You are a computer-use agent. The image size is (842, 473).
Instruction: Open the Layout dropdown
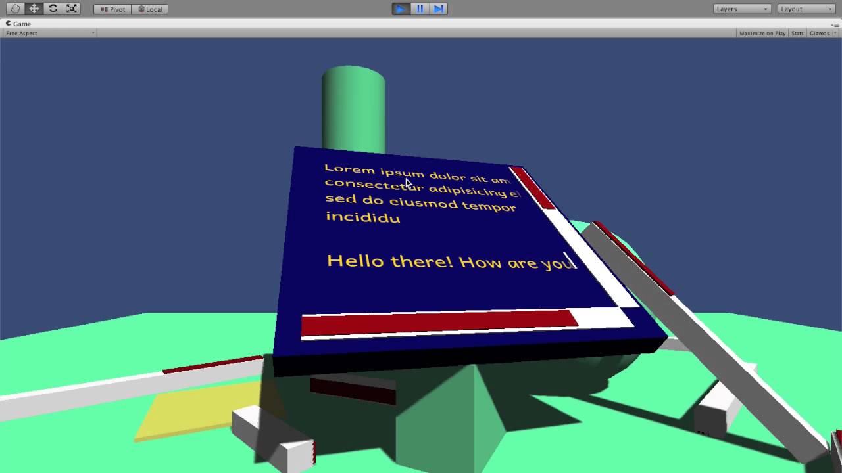click(x=806, y=9)
